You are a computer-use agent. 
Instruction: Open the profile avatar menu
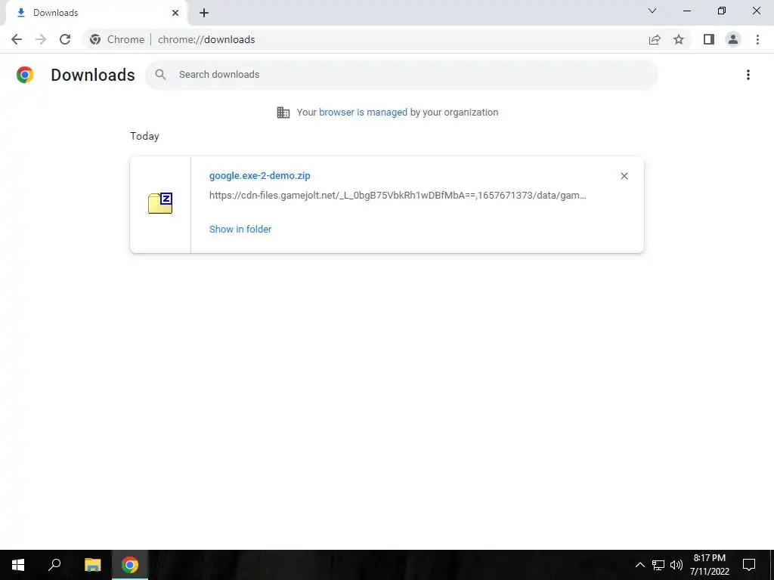(x=733, y=39)
